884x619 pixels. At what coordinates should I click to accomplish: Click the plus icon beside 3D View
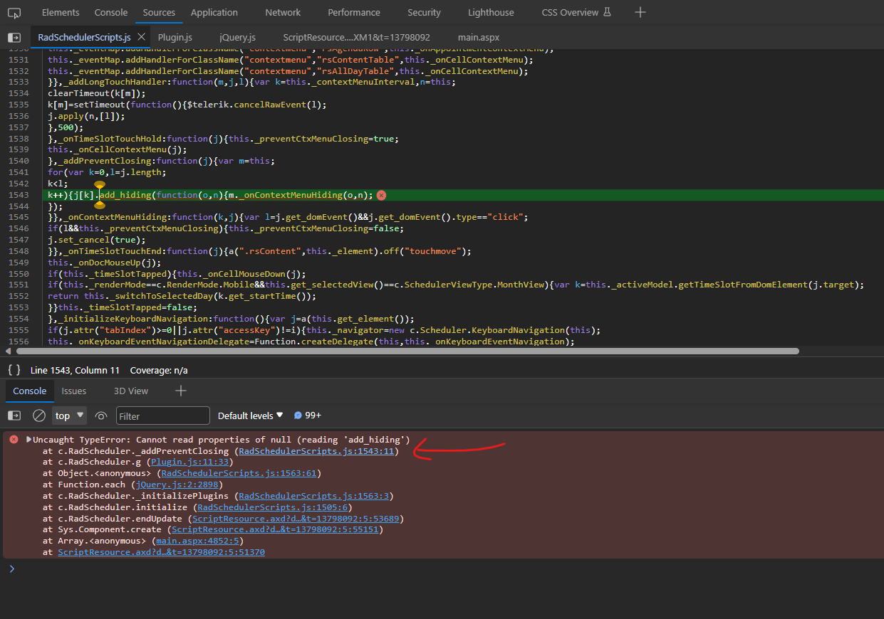tap(180, 391)
